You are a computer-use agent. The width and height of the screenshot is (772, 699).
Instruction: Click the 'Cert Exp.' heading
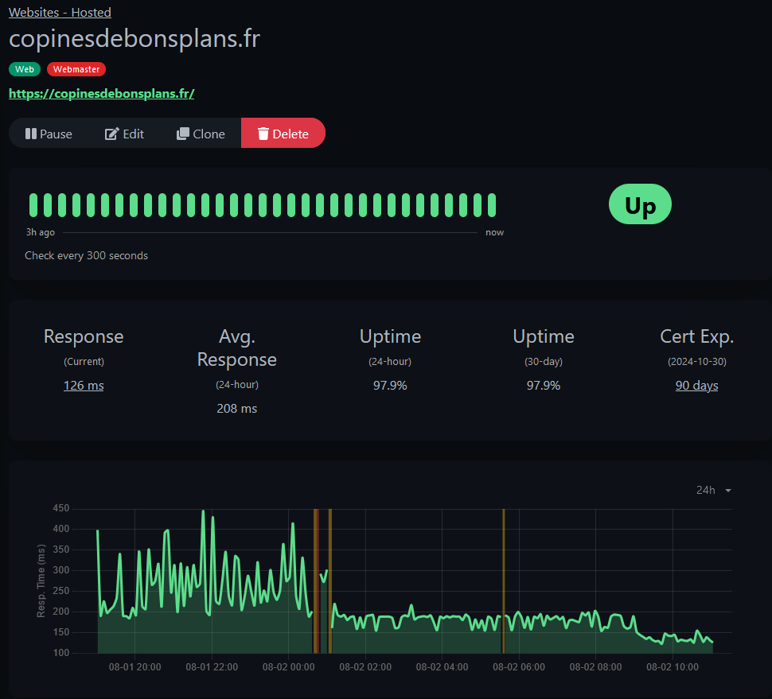(x=696, y=336)
